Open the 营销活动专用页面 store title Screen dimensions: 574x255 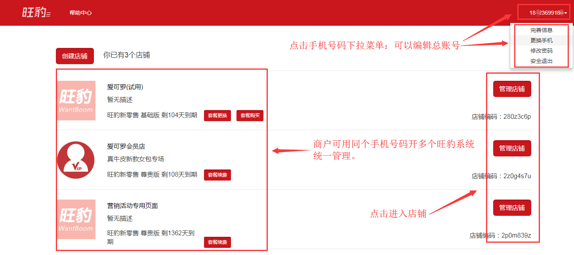132,206
